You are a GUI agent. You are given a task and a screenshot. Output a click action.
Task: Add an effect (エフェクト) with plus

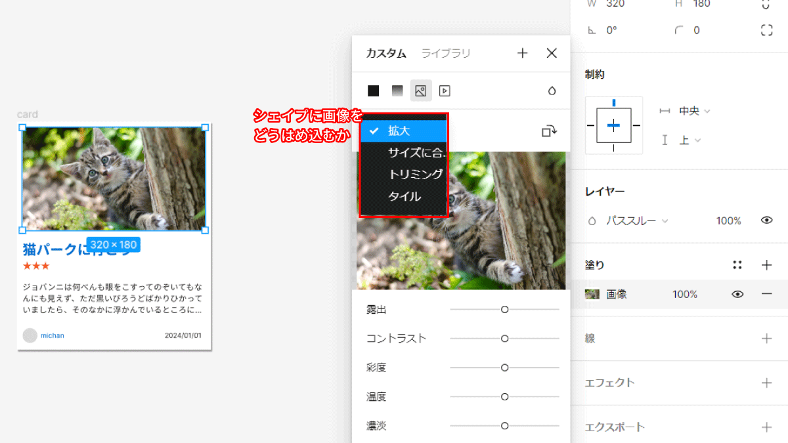pos(766,383)
